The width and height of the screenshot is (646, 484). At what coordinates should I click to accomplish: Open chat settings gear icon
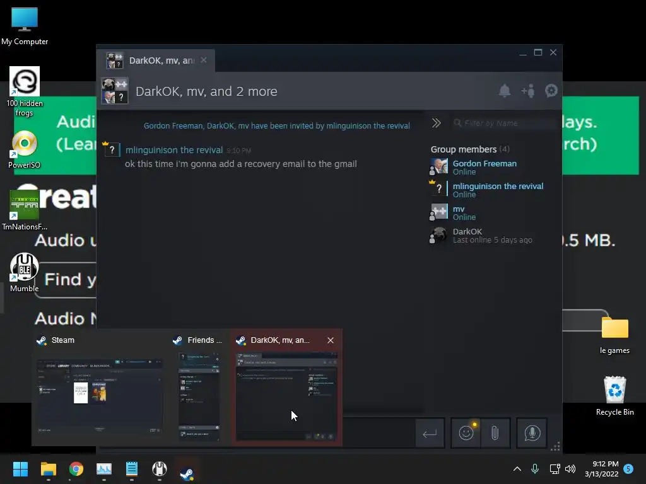[551, 91]
